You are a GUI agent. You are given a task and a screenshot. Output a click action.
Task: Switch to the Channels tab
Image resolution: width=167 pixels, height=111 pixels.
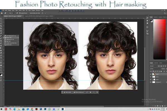coord(156,63)
